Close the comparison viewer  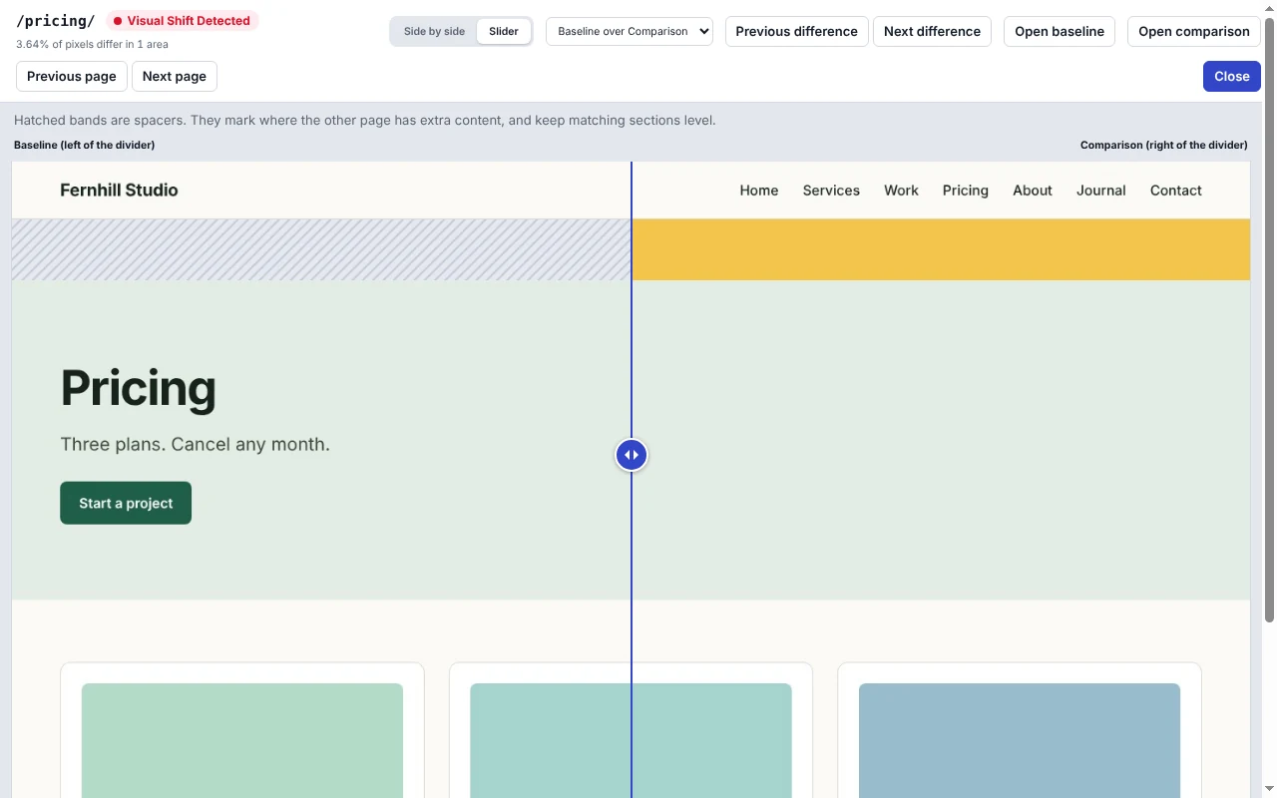tap(1232, 76)
